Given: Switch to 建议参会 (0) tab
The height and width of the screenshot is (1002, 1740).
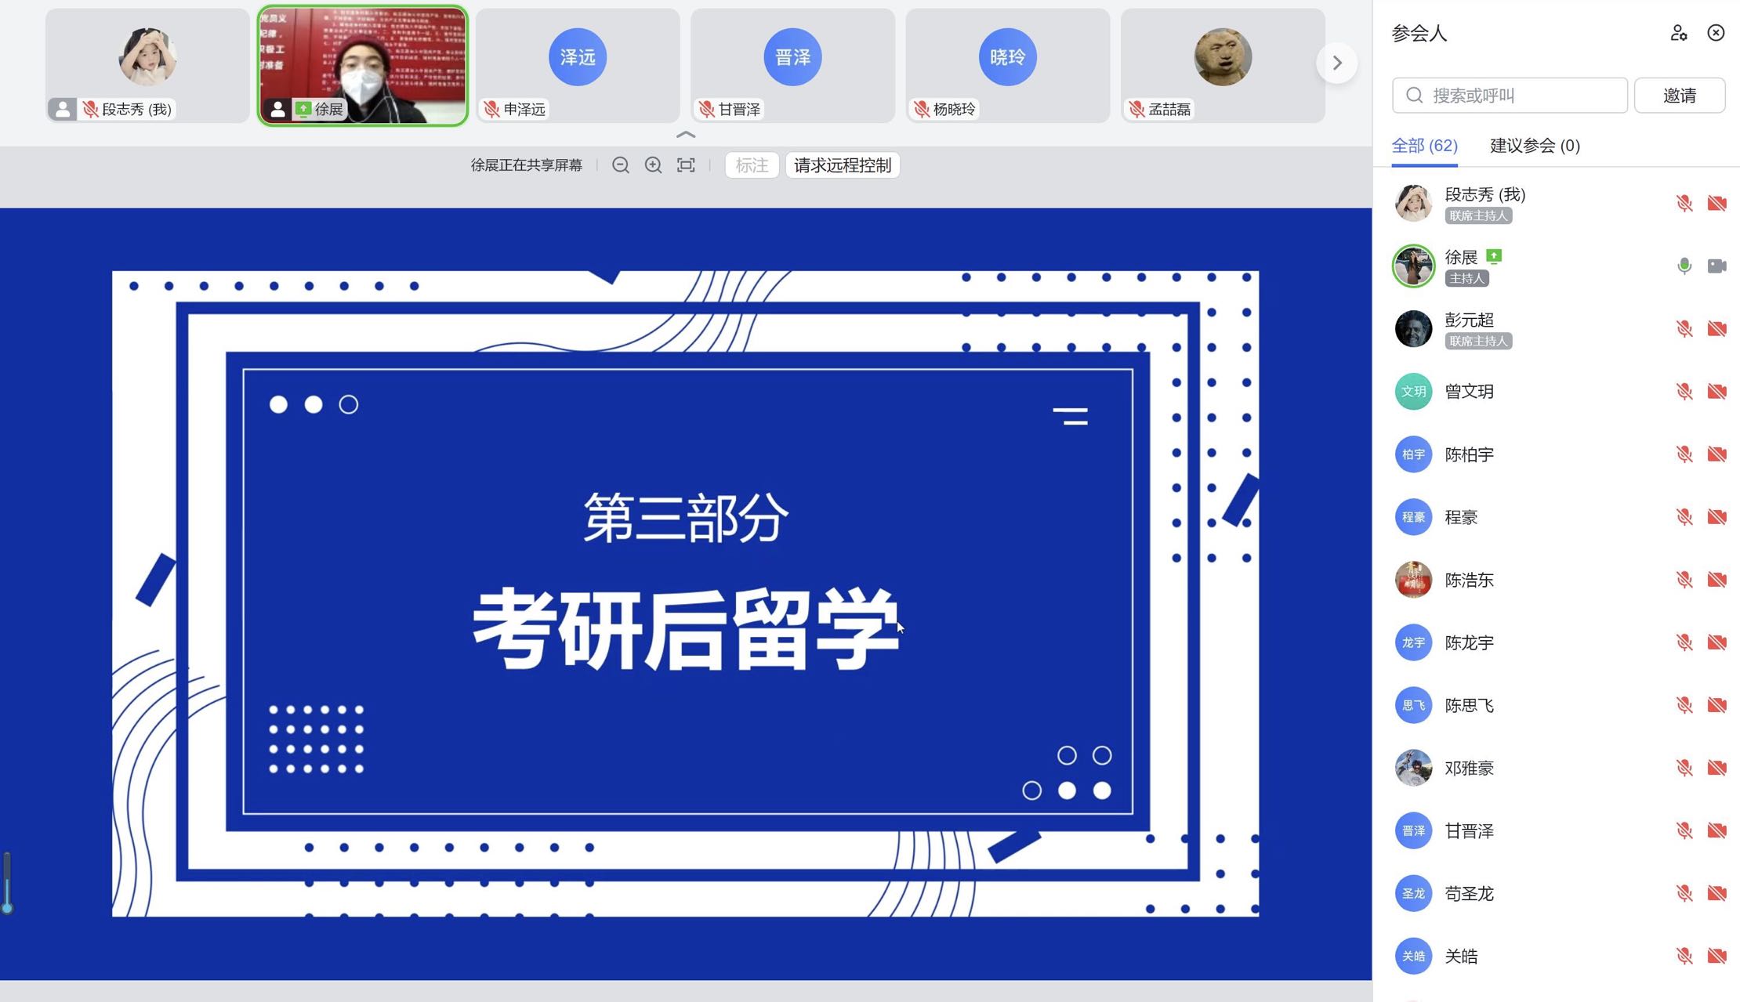Looking at the screenshot, I should coord(1534,146).
